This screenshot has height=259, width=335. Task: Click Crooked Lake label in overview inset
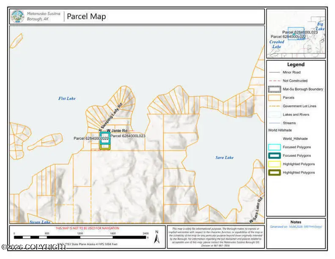tap(277, 44)
